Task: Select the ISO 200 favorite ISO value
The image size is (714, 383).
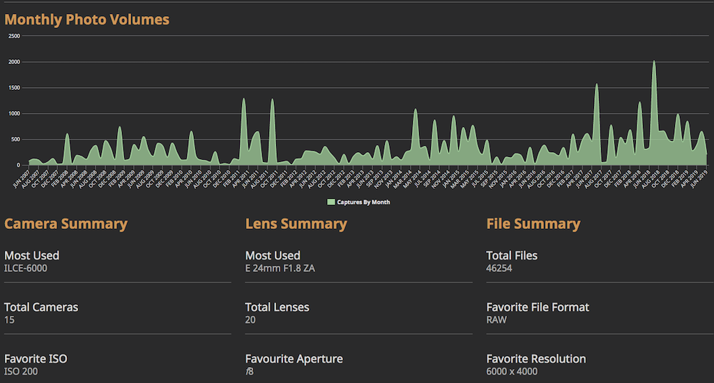Action: point(21,371)
